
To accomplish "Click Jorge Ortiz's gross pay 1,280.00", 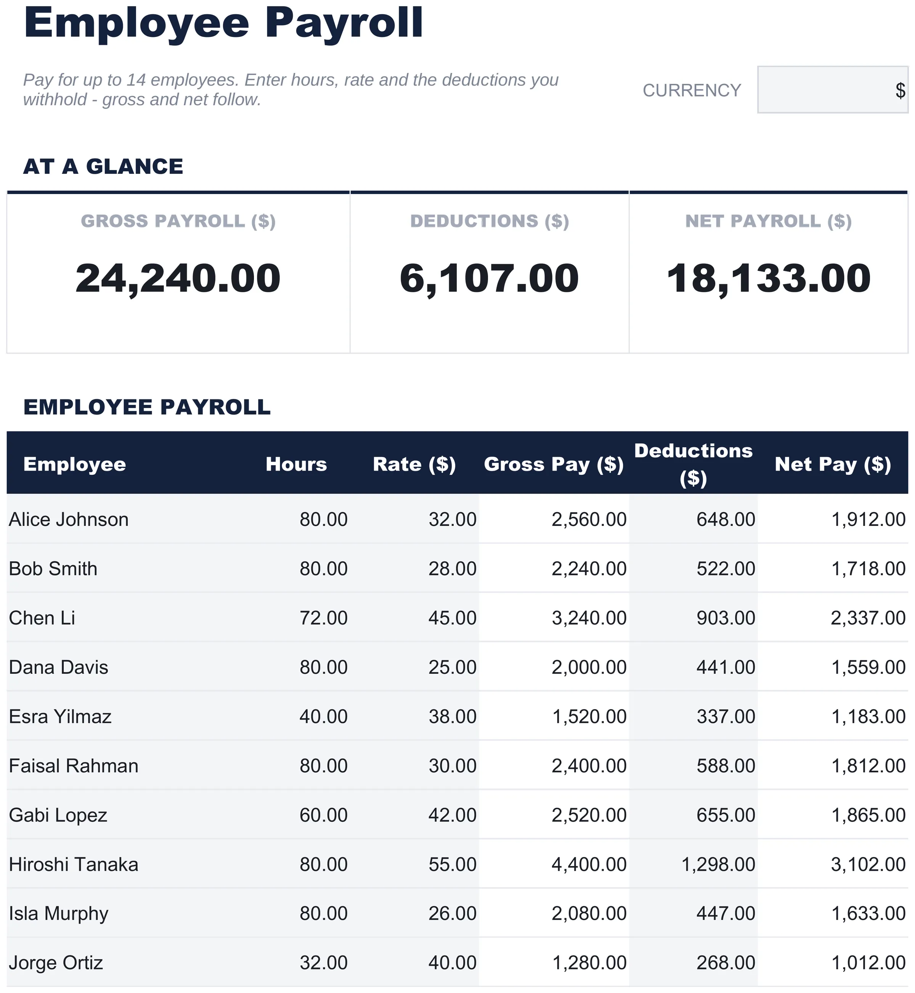I will (589, 963).
